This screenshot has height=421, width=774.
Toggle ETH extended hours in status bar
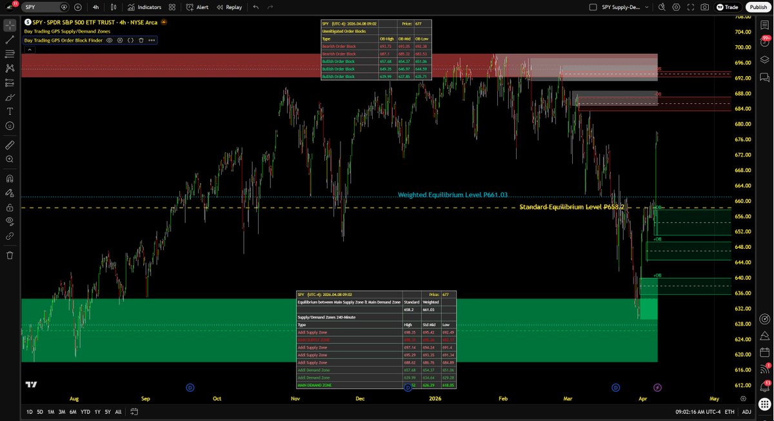(729, 411)
